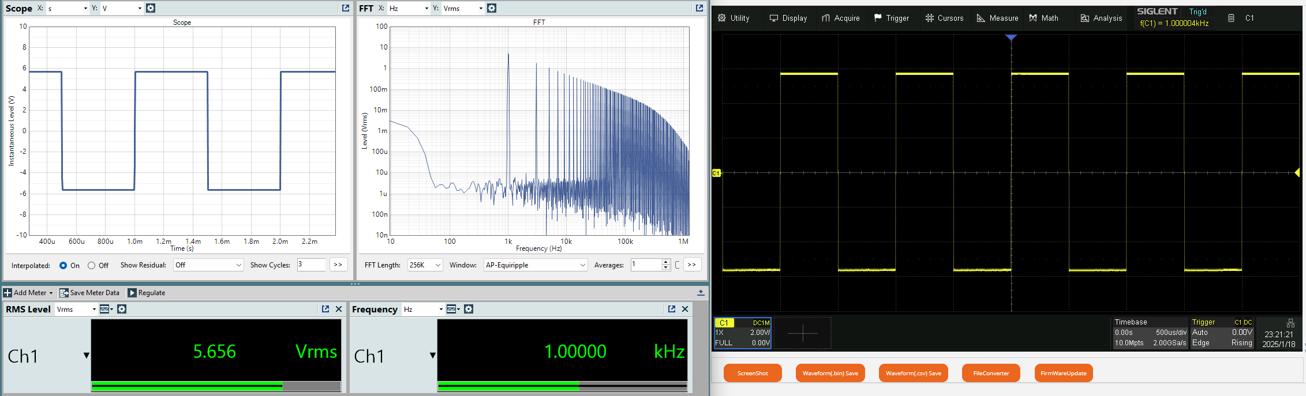Click the ScreenShot button
This screenshot has width=1306, height=396.
click(x=753, y=373)
